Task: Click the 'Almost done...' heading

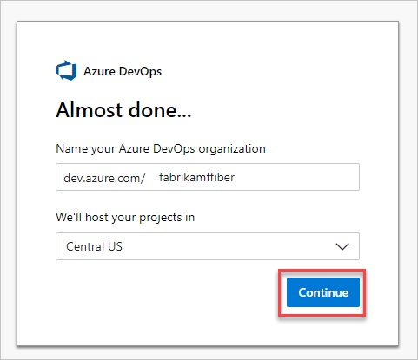Action: click(x=123, y=110)
